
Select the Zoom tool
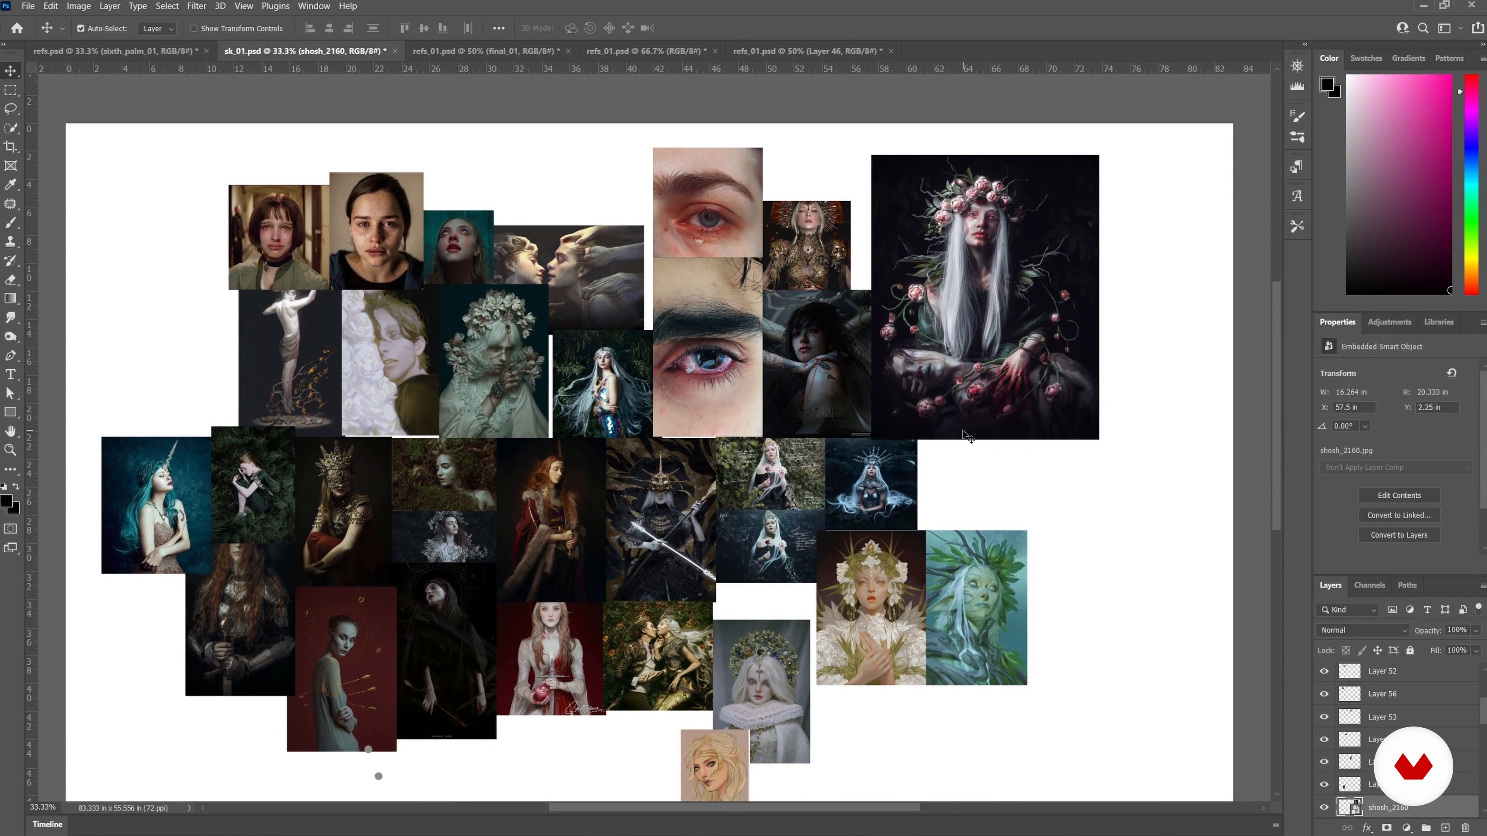(x=10, y=450)
